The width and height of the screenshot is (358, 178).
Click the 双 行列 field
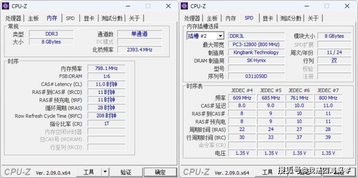334,61
